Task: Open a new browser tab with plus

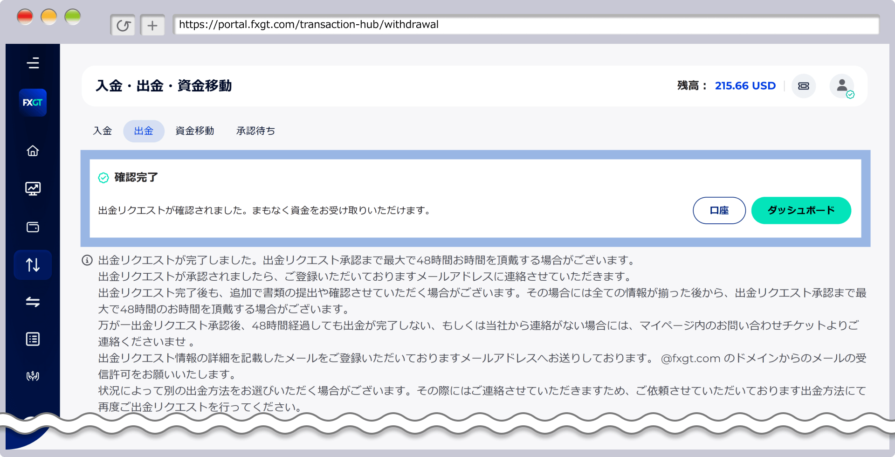Action: (152, 25)
